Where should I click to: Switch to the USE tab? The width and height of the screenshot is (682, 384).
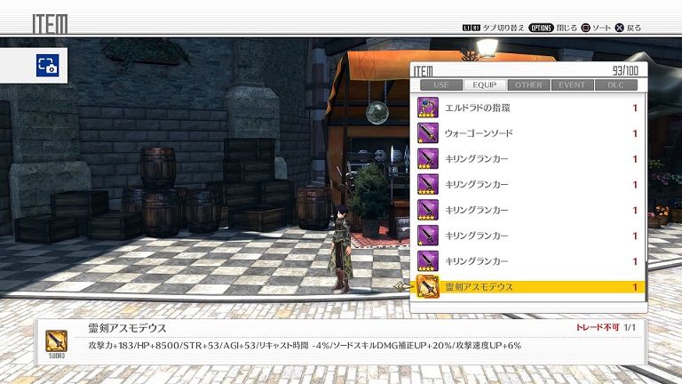(441, 85)
